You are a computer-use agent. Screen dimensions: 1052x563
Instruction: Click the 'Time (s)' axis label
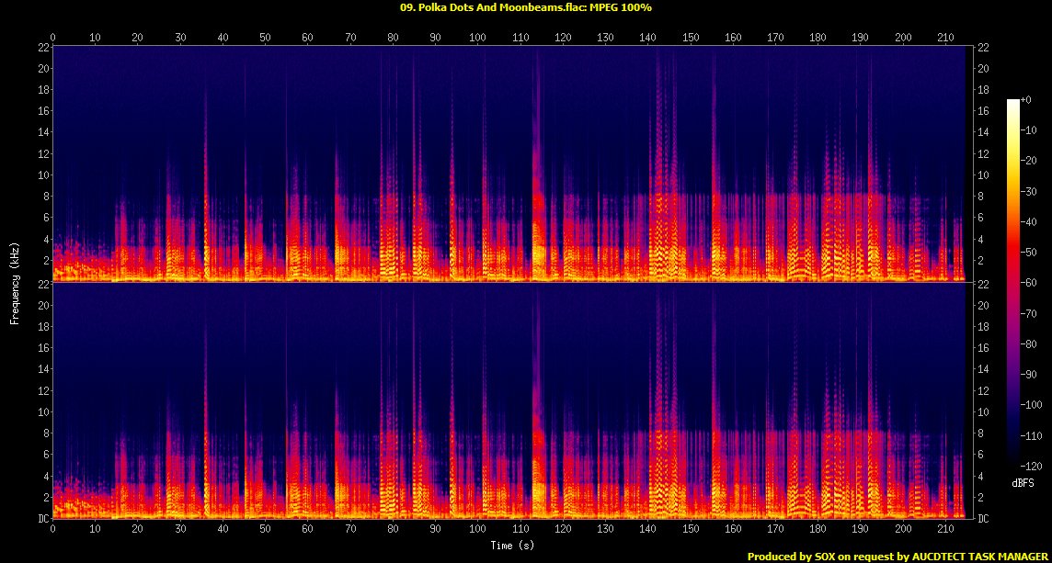512,545
